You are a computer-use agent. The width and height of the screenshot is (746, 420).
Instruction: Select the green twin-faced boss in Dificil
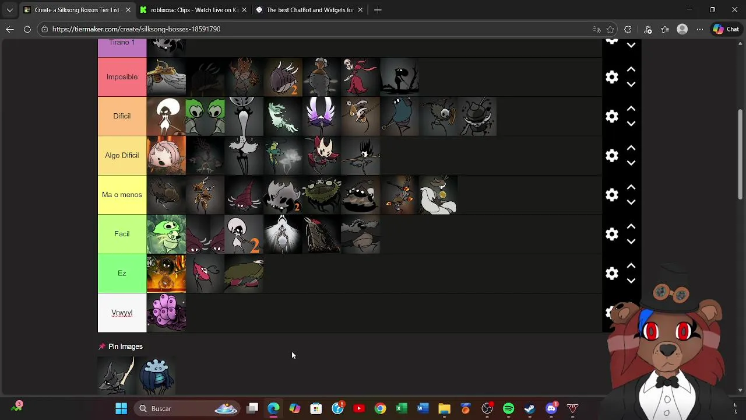point(205,116)
